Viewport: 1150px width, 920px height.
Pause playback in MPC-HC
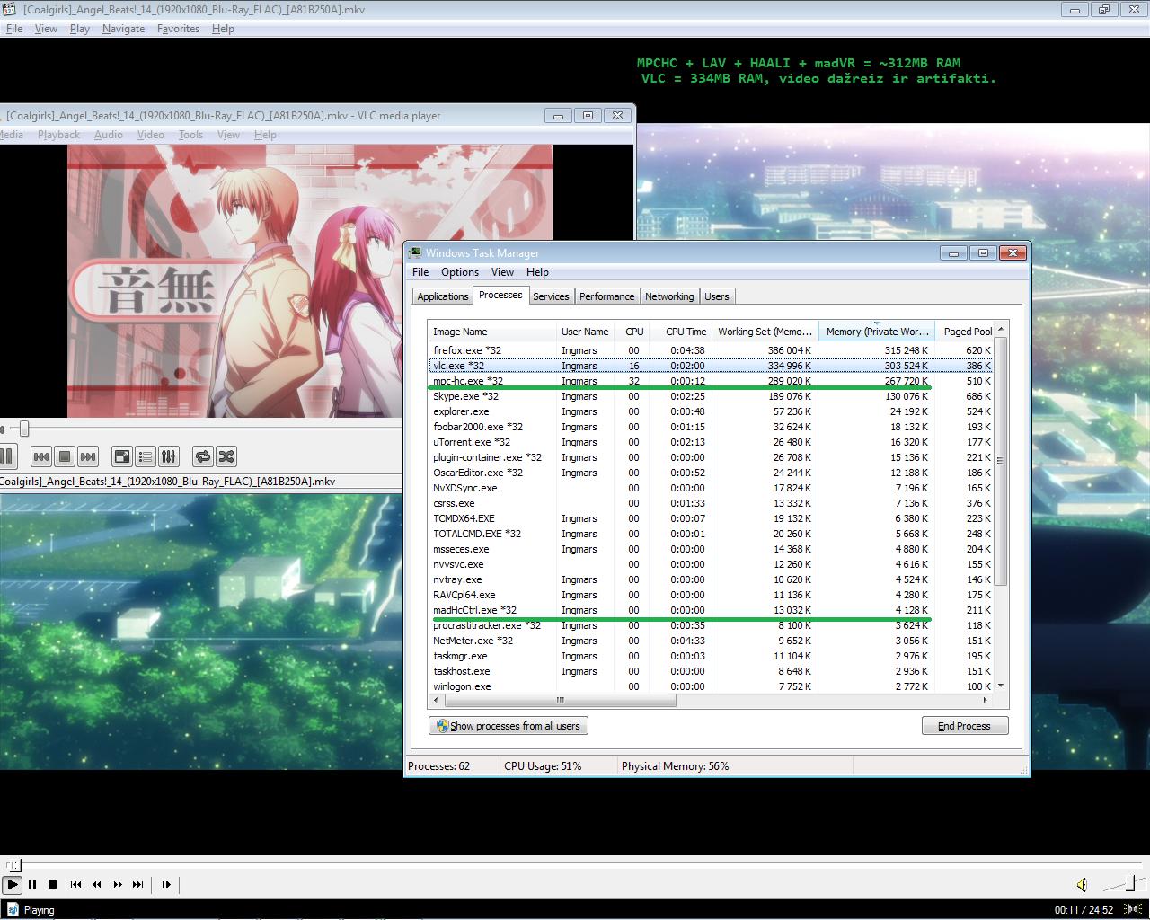32,884
